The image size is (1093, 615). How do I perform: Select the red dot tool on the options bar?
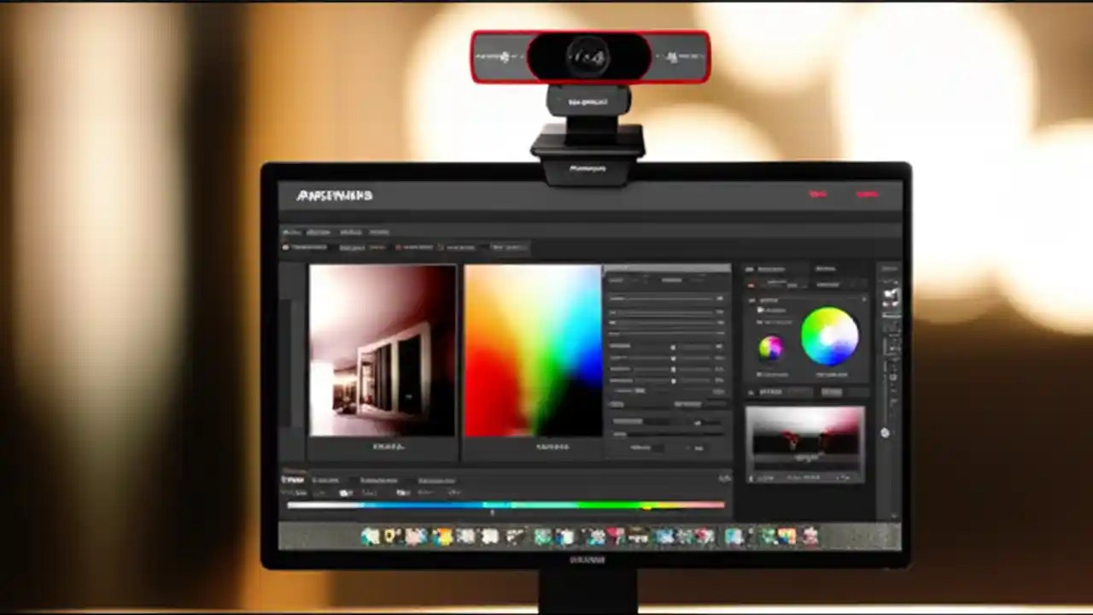pos(285,247)
